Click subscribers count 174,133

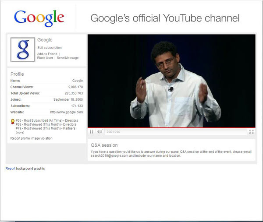click(x=77, y=106)
